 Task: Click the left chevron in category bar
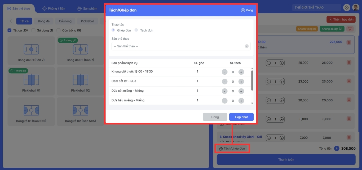(11, 21)
